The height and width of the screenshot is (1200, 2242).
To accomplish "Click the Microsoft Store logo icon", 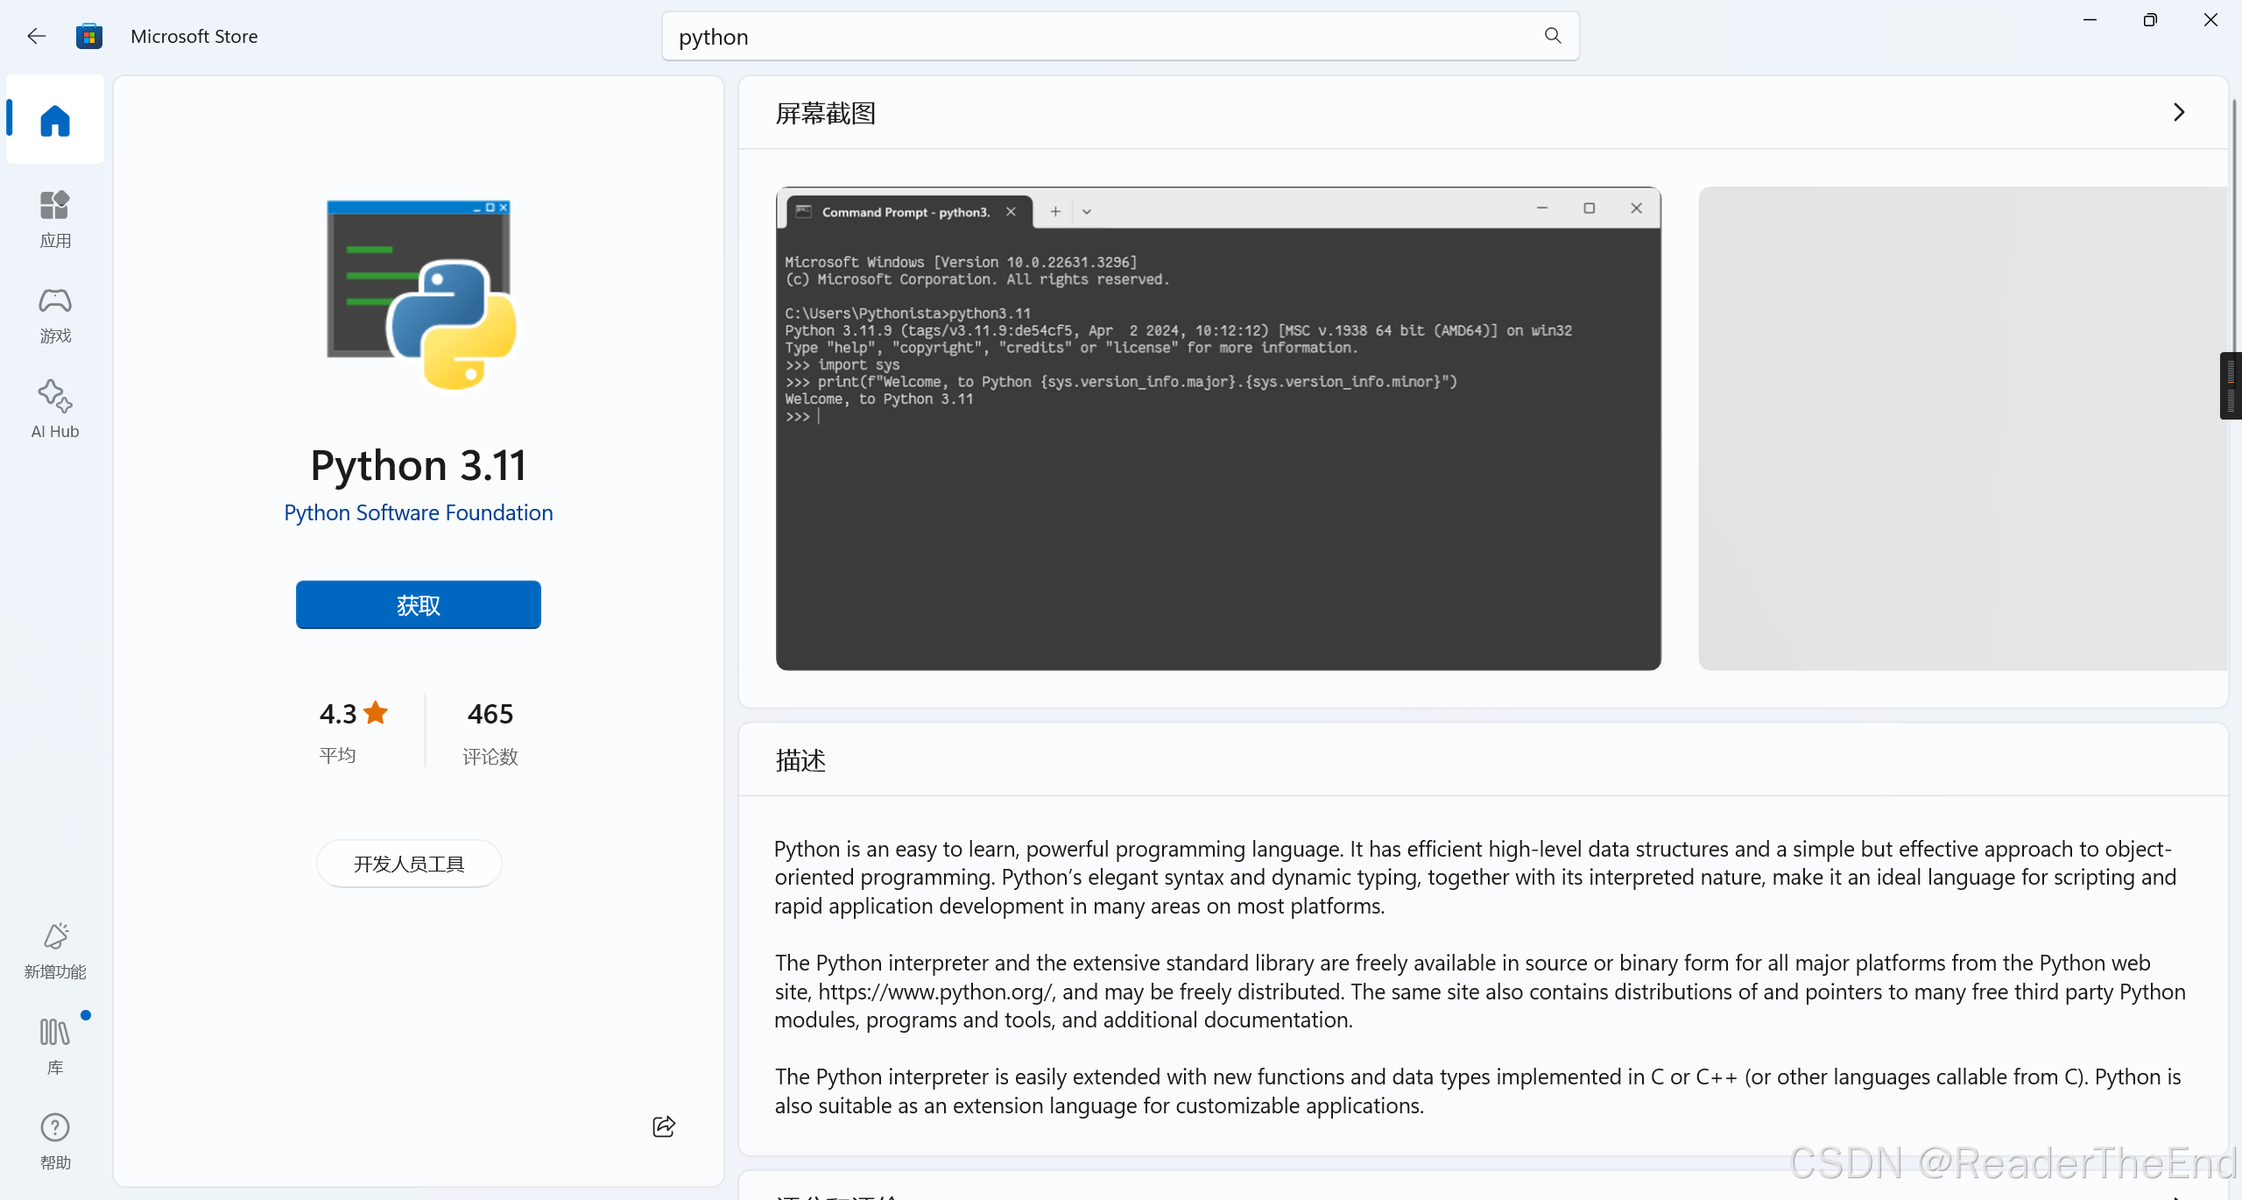I will [89, 36].
